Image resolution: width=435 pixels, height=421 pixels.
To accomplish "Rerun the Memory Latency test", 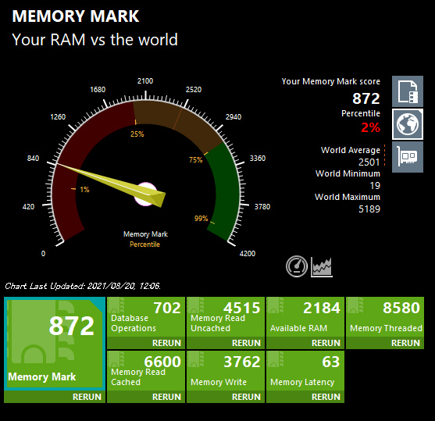I will 326,397.
